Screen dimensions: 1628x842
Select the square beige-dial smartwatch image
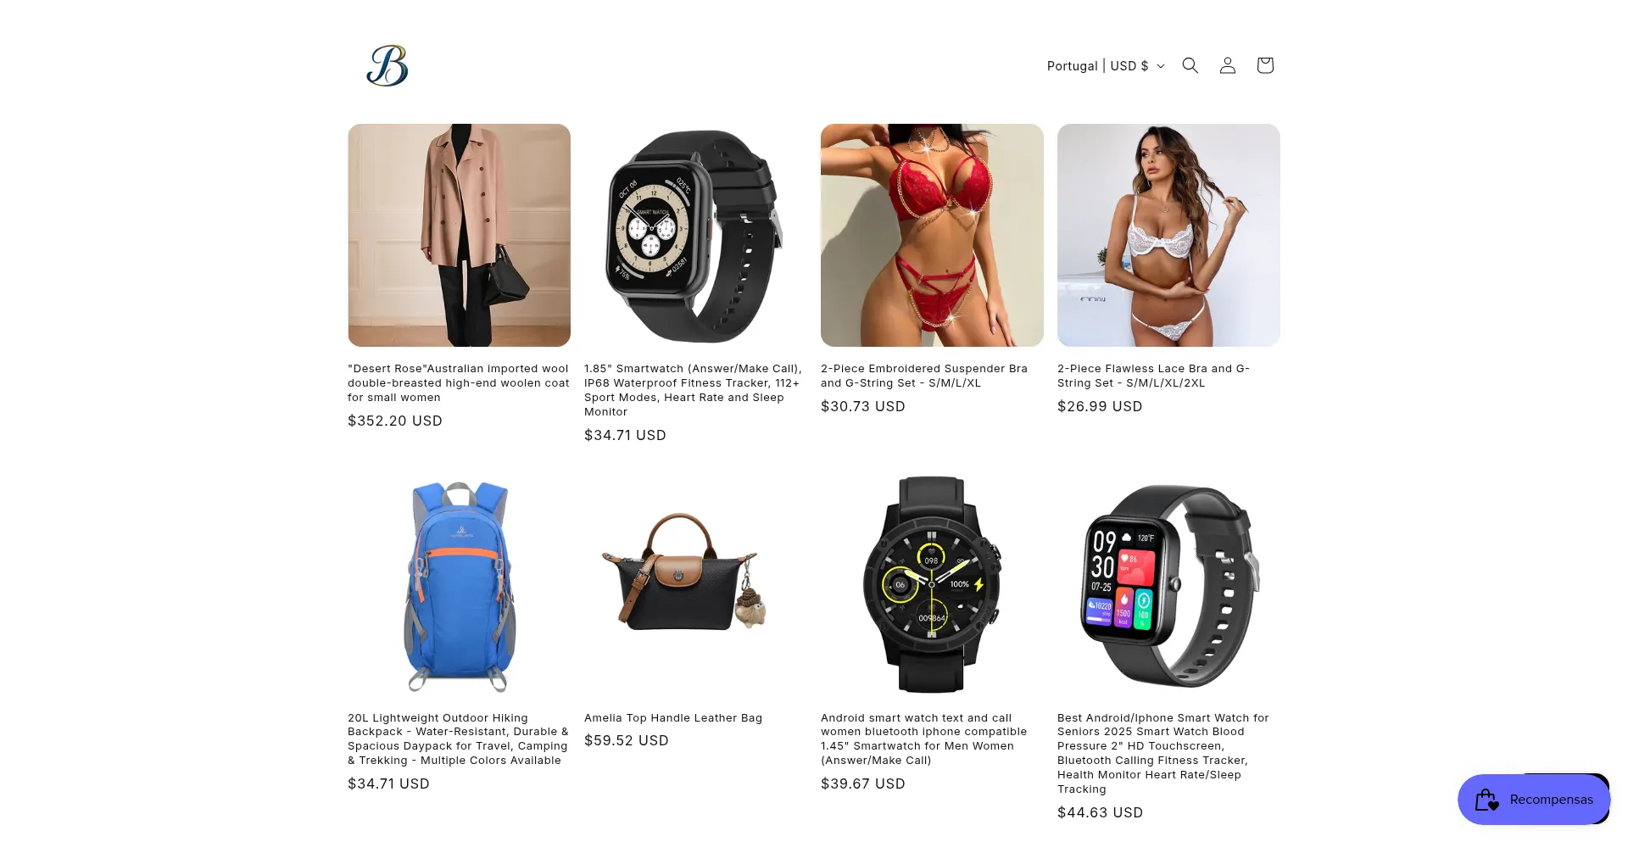point(695,235)
